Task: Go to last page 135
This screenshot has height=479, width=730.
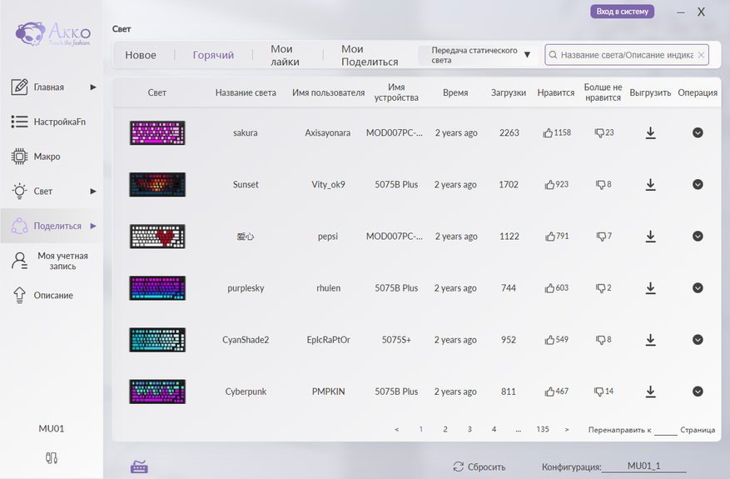Action: 543,429
